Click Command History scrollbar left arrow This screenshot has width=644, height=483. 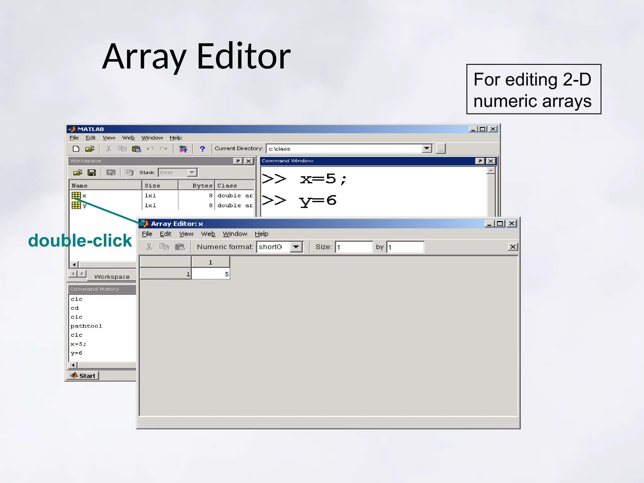(x=73, y=365)
